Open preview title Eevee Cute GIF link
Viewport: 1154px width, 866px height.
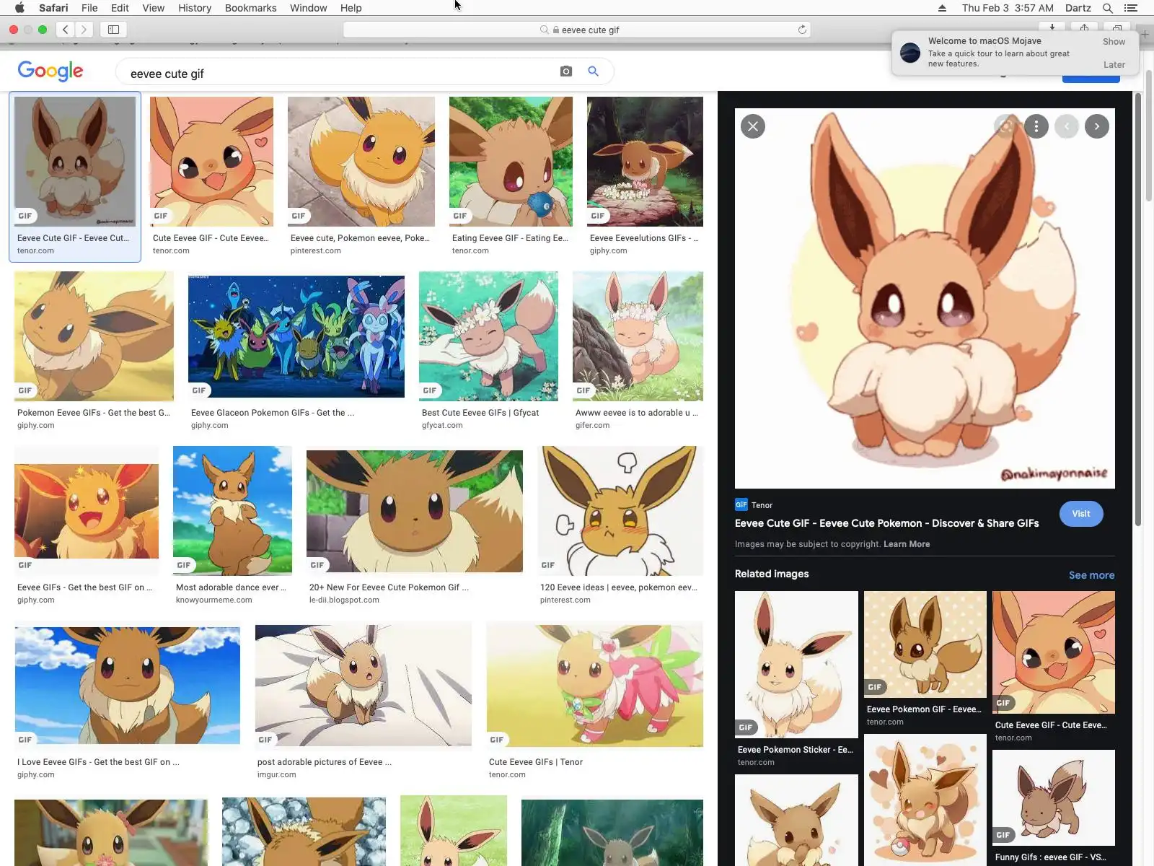click(x=886, y=523)
